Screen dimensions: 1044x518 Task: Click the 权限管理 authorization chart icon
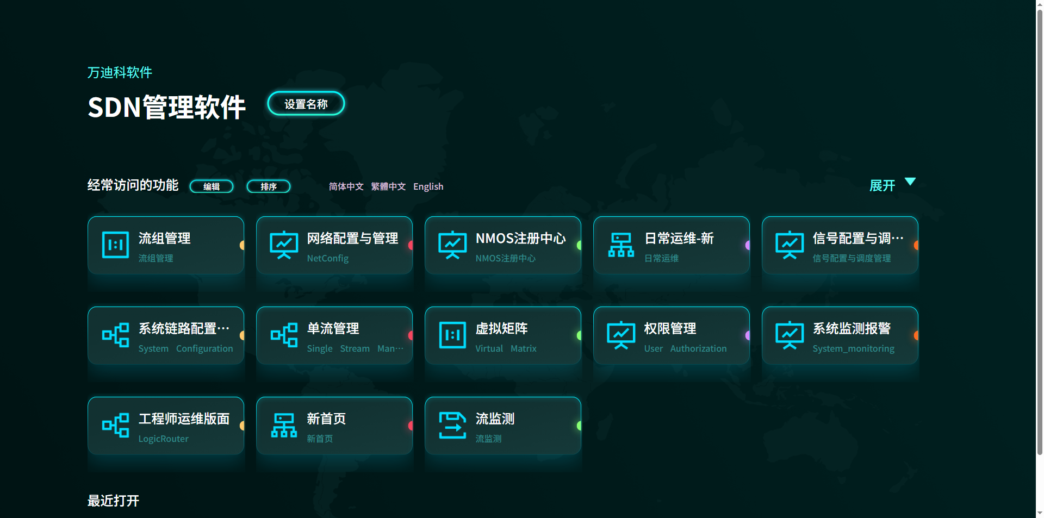coord(620,335)
